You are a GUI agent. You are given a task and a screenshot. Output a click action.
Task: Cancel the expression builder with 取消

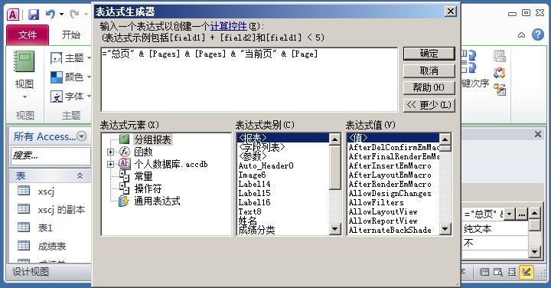429,71
